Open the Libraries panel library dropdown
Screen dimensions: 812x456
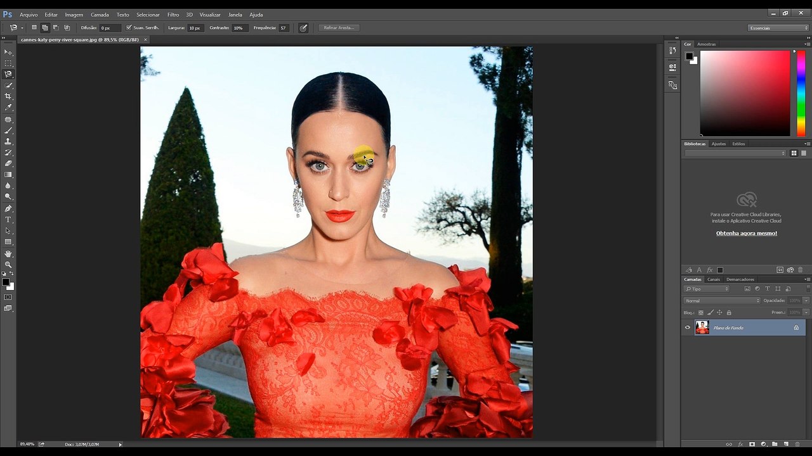[x=735, y=153]
